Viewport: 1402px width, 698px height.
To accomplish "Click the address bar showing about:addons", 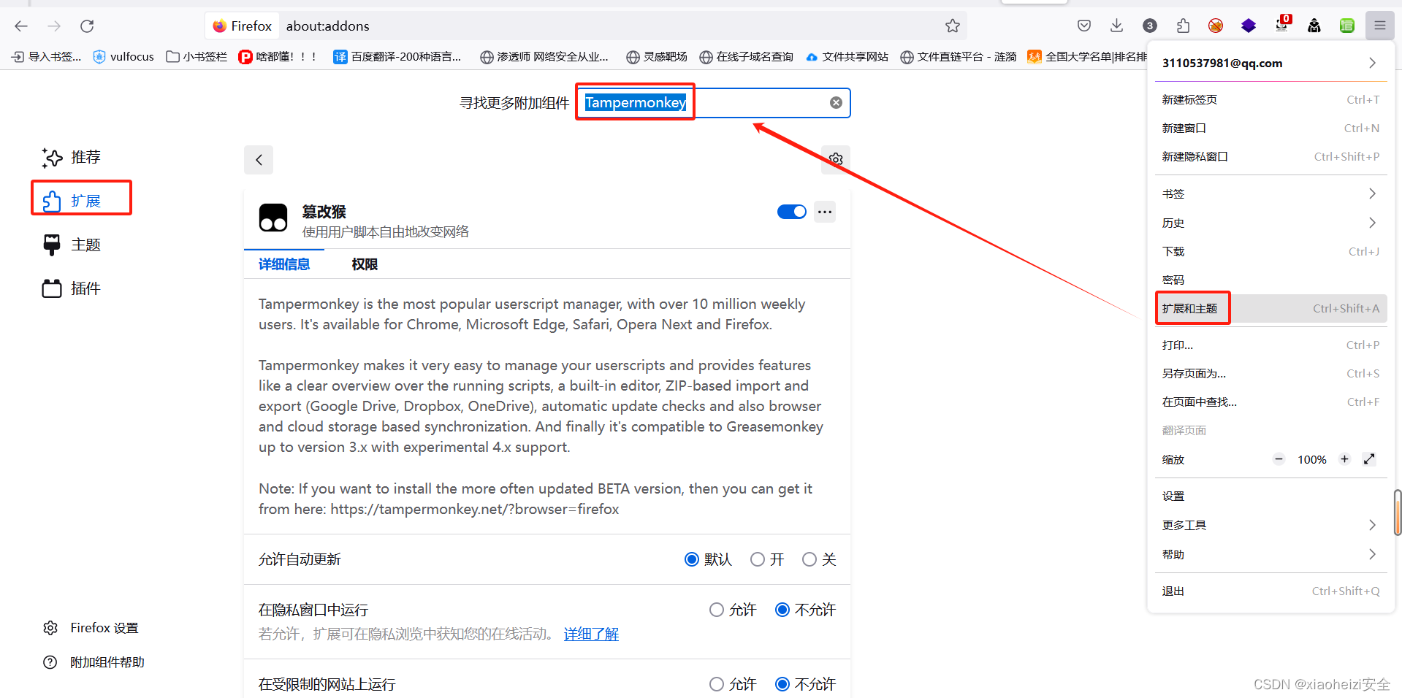I will pos(584,26).
